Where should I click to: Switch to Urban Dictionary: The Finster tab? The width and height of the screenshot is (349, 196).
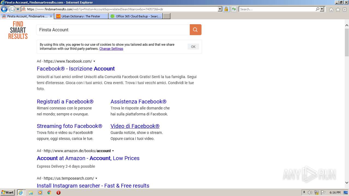tap(81, 16)
